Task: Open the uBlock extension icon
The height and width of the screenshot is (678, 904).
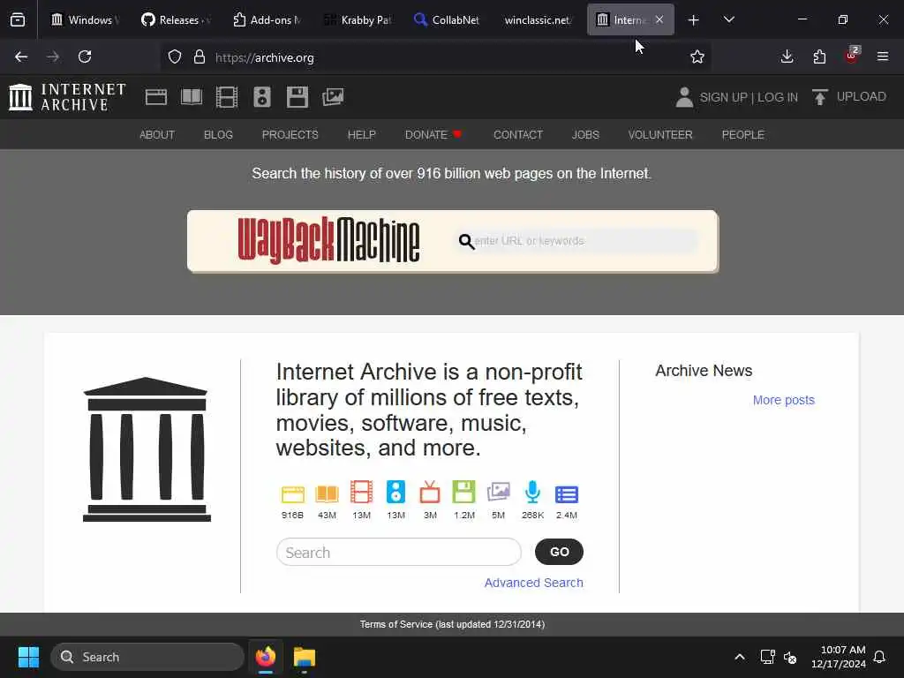Action: click(852, 56)
